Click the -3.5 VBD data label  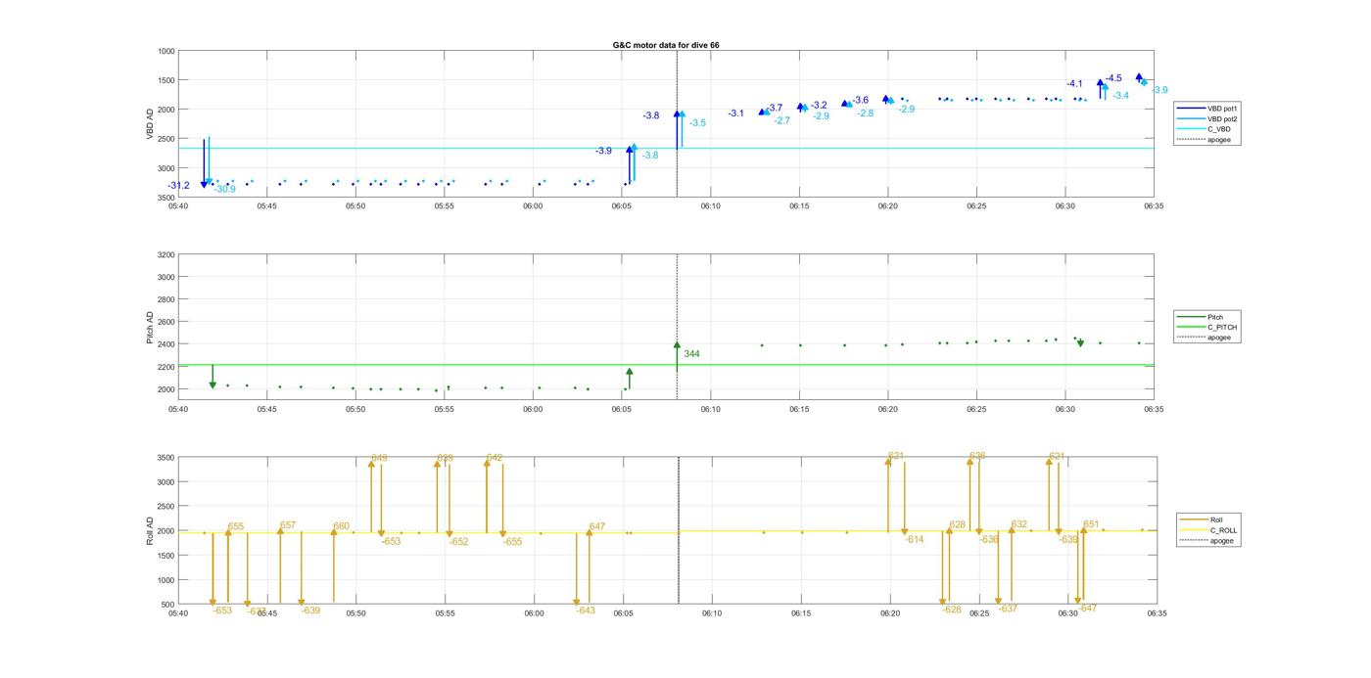coord(697,123)
